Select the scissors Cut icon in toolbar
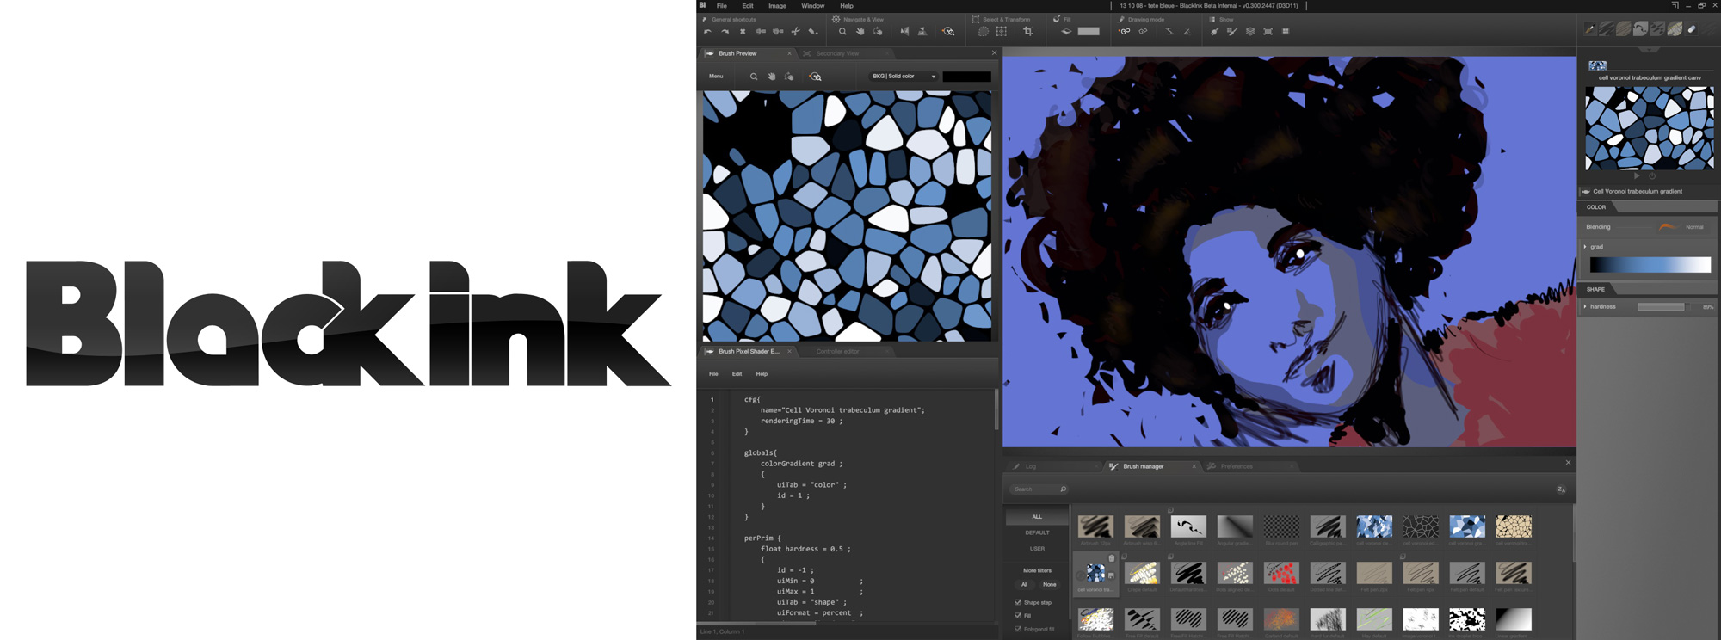 [795, 32]
